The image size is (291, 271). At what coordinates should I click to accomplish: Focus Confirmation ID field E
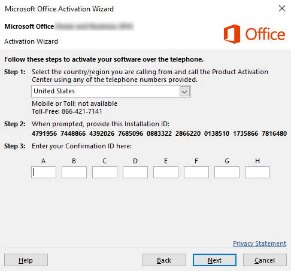coord(166,172)
